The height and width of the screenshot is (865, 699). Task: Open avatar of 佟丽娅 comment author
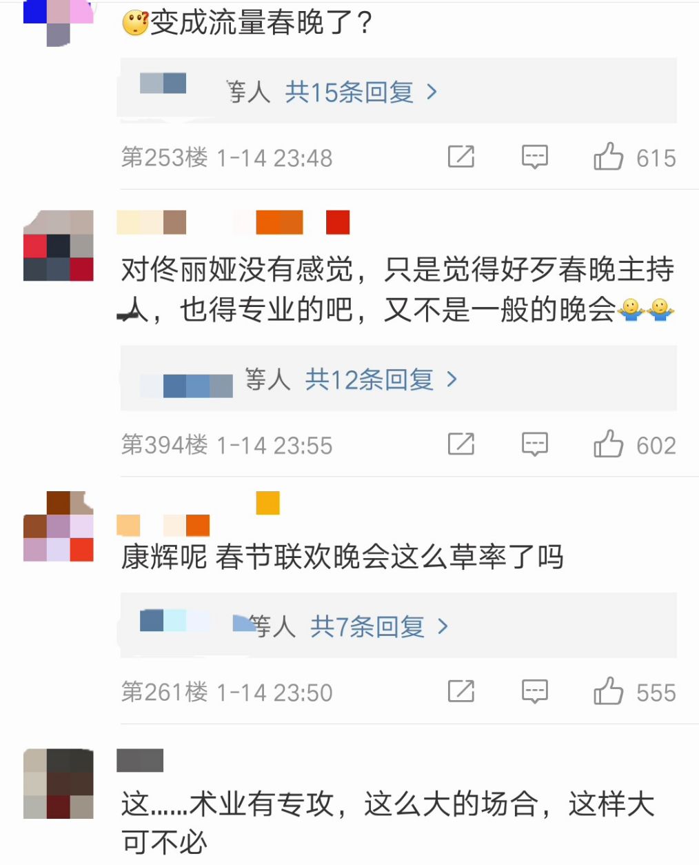pos(59,246)
